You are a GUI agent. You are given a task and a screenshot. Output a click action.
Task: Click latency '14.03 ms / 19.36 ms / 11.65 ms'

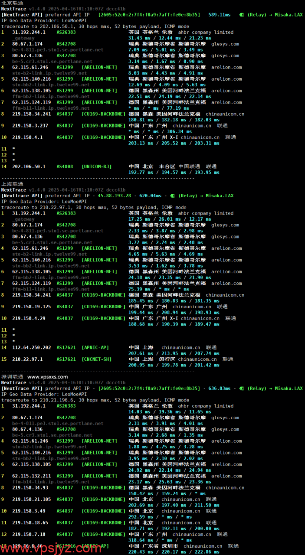point(170,412)
